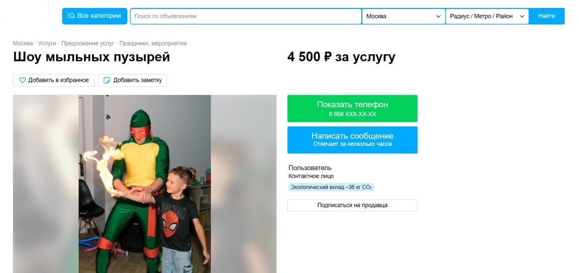This screenshot has height=273, width=579.
Task: Click the Пользователь seller name
Action: click(310, 168)
